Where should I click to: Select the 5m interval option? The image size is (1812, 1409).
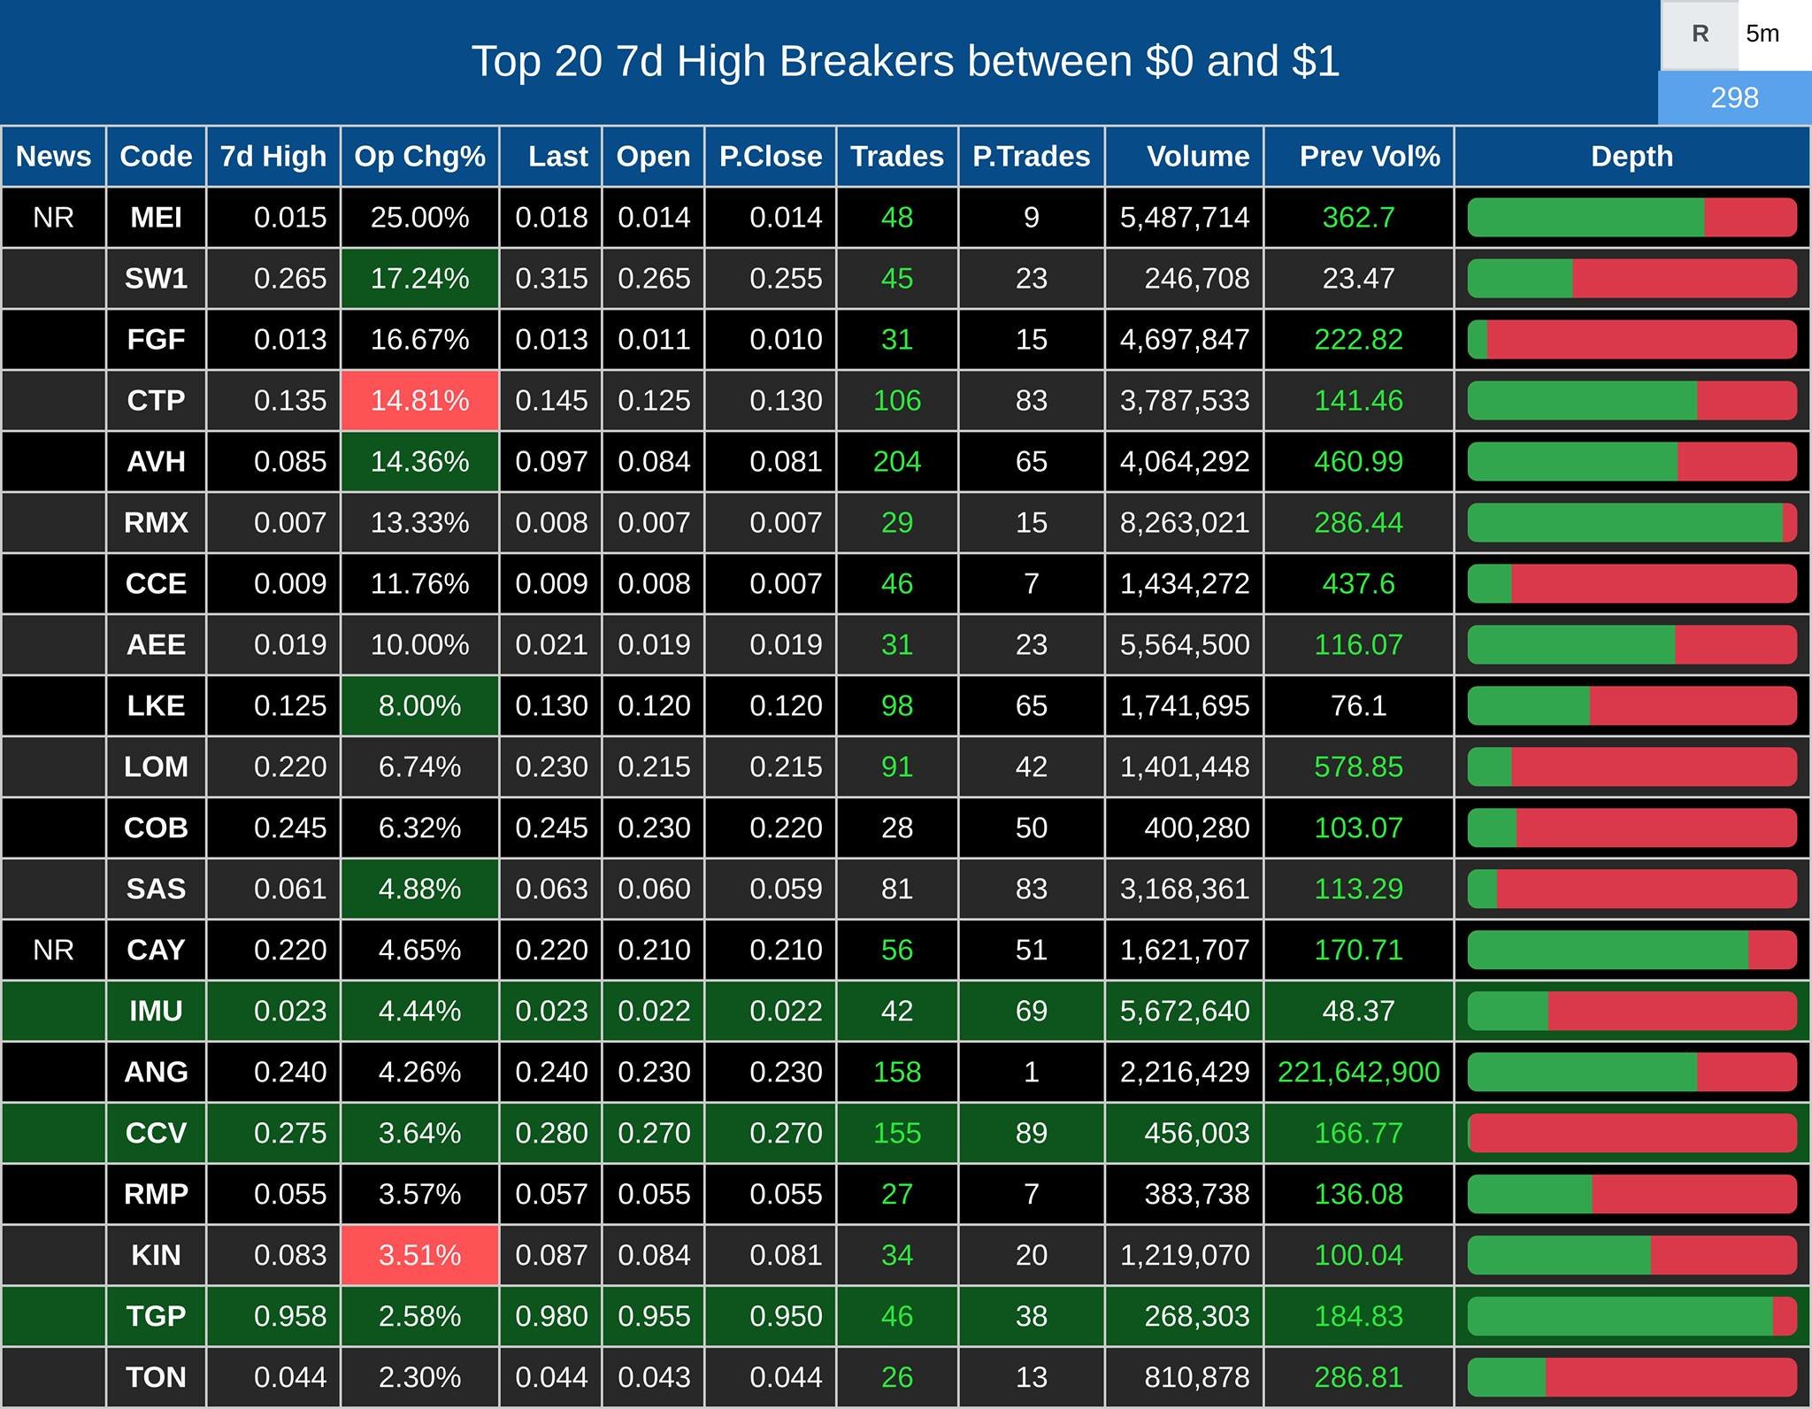tap(1762, 35)
